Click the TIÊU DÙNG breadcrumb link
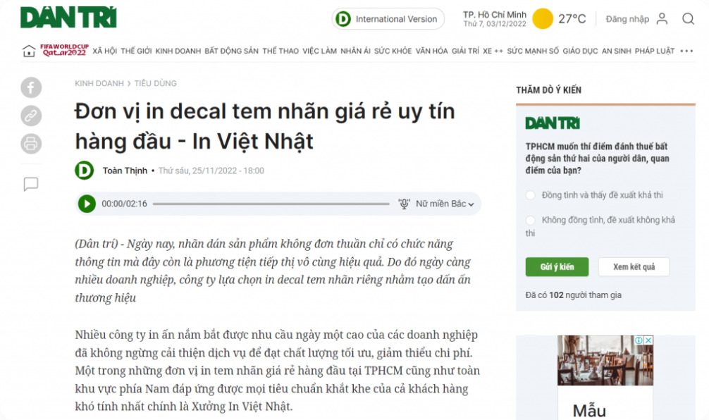Screen dimensions: 709x420 tap(155, 83)
